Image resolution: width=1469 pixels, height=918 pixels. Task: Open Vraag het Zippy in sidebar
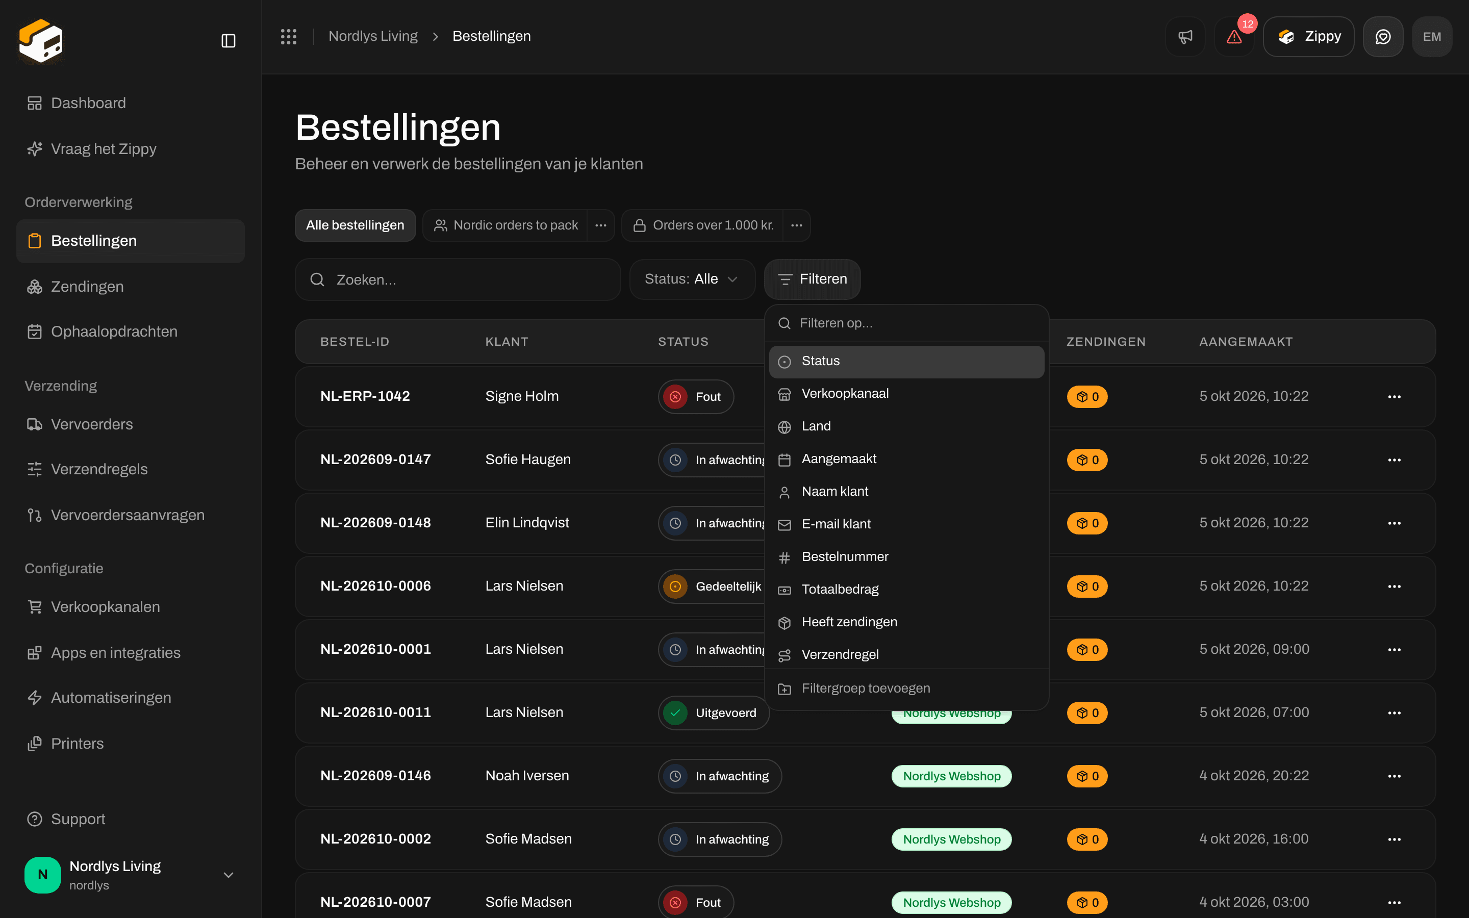click(131, 149)
